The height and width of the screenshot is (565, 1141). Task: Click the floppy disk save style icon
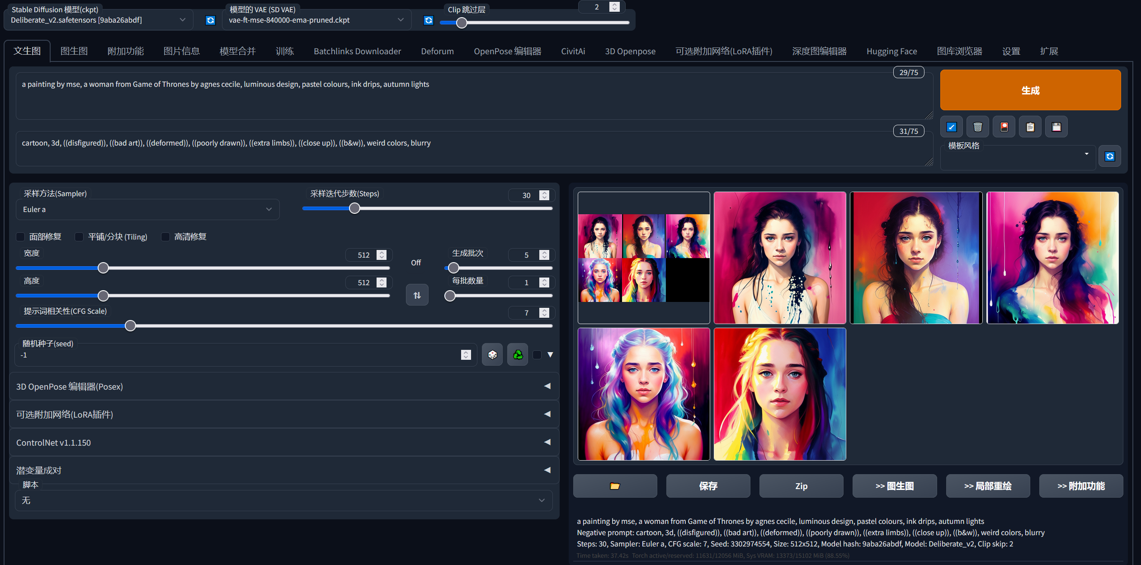1056,127
